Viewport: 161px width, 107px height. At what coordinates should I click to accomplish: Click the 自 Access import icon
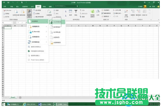pyautogui.click(x=4, y=10)
